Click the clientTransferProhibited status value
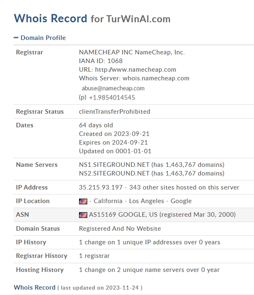254x295 pixels. (114, 111)
